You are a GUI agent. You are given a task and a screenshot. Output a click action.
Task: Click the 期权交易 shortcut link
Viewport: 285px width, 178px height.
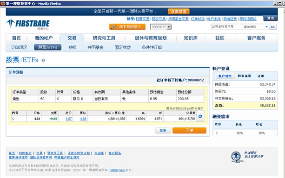[x=159, y=19]
